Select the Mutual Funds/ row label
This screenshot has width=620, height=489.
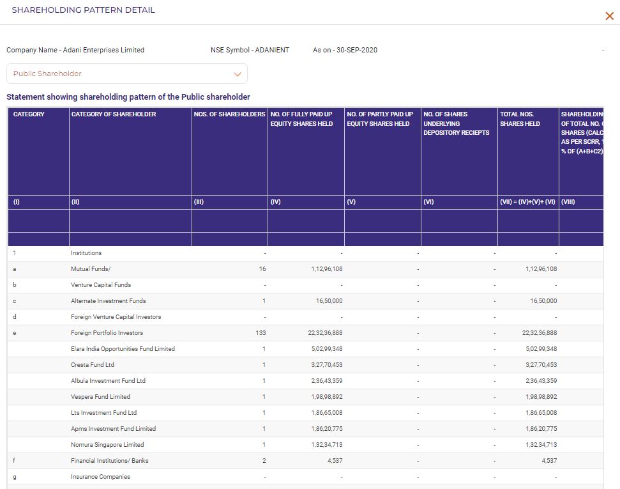pyautogui.click(x=91, y=269)
